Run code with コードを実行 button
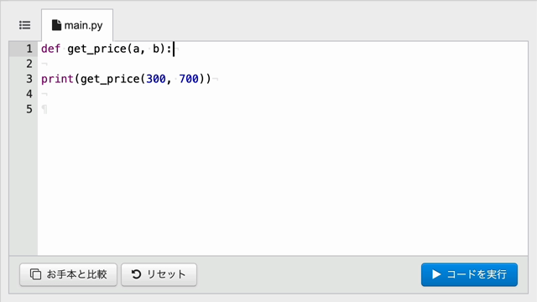This screenshot has height=302, width=537. point(469,274)
